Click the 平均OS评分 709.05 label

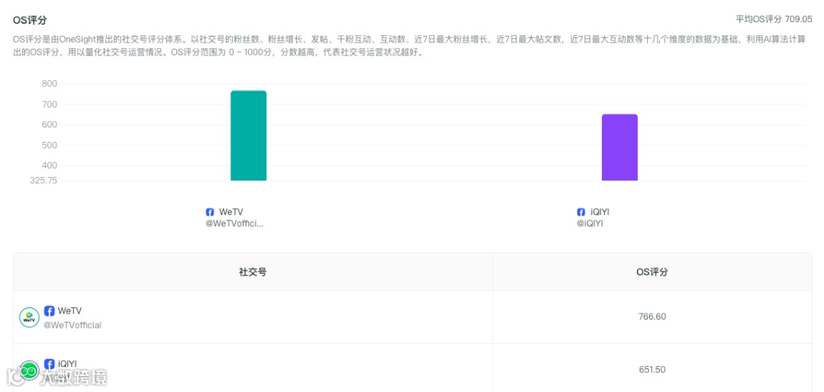point(774,19)
